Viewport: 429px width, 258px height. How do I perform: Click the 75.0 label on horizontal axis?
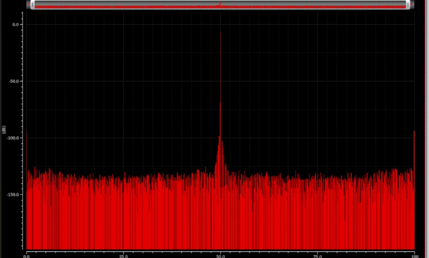click(317, 256)
